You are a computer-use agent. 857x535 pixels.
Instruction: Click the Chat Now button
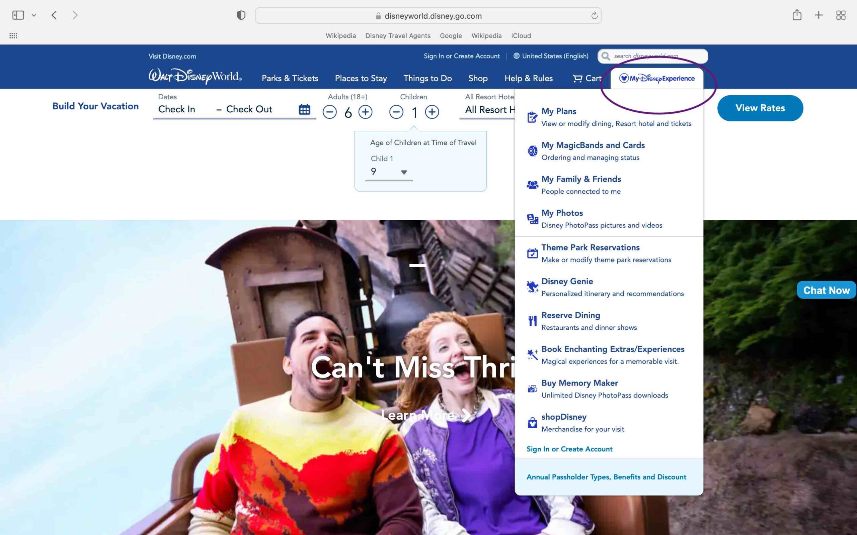pos(826,290)
